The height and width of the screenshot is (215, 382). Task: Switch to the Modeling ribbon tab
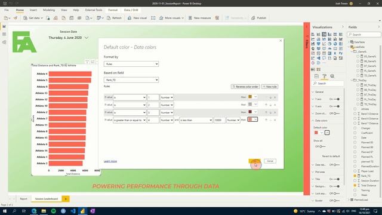point(49,10)
